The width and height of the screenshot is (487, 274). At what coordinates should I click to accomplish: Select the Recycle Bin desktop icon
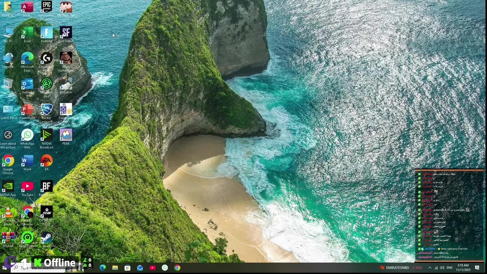[8, 86]
